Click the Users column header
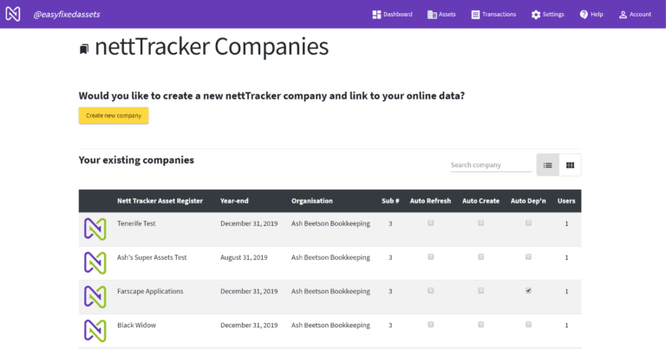Viewport: 666px width, 349px height. 566,201
